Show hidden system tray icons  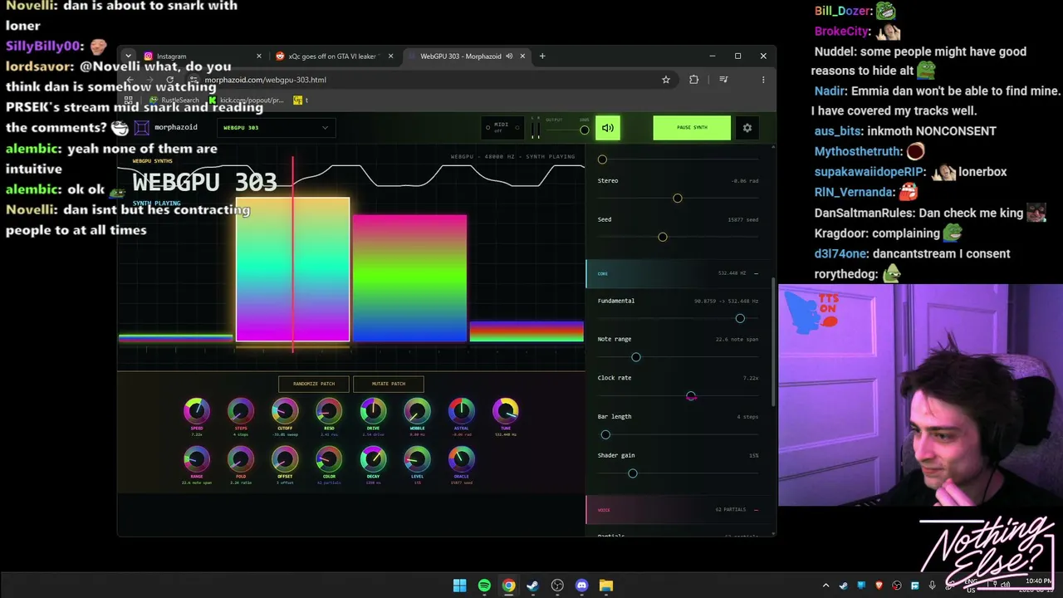coord(825,586)
